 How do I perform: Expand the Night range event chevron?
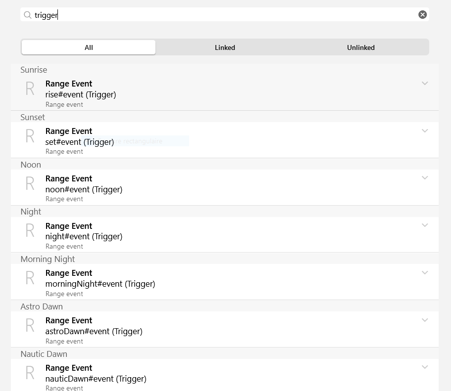click(424, 225)
